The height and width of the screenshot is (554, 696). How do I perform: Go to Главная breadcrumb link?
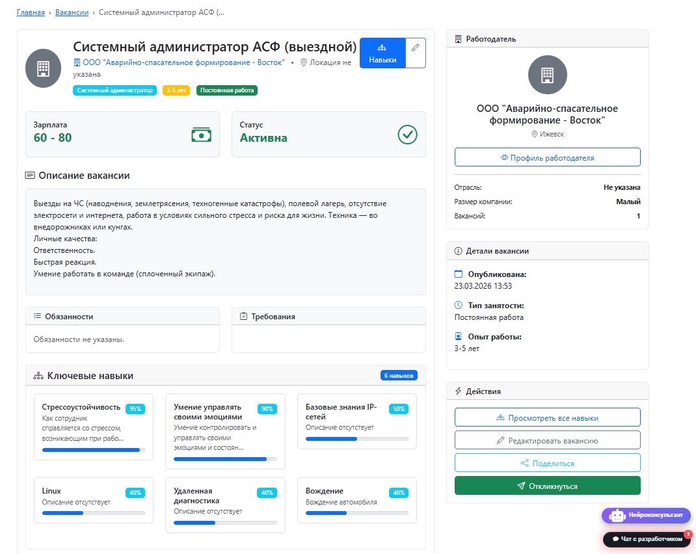[31, 12]
